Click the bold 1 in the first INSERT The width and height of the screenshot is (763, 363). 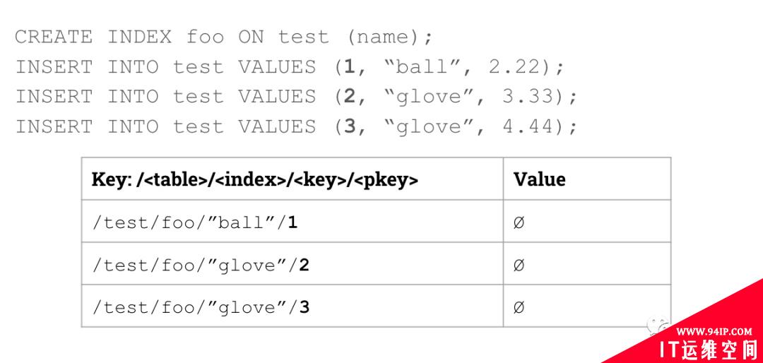click(350, 66)
